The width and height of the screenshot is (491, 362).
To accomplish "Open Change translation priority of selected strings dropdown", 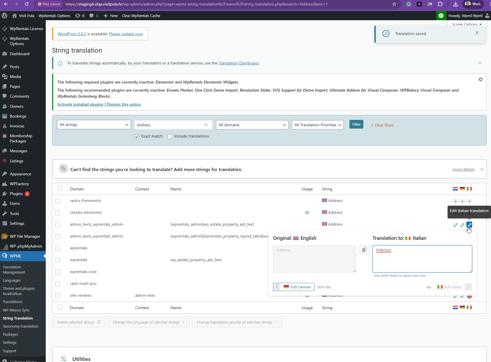I will [237, 322].
